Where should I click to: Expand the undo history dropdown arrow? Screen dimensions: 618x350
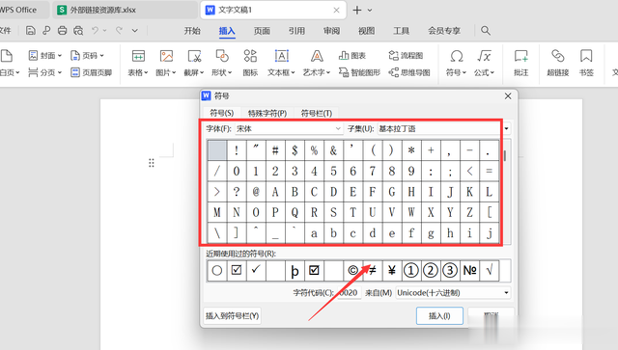(105, 30)
